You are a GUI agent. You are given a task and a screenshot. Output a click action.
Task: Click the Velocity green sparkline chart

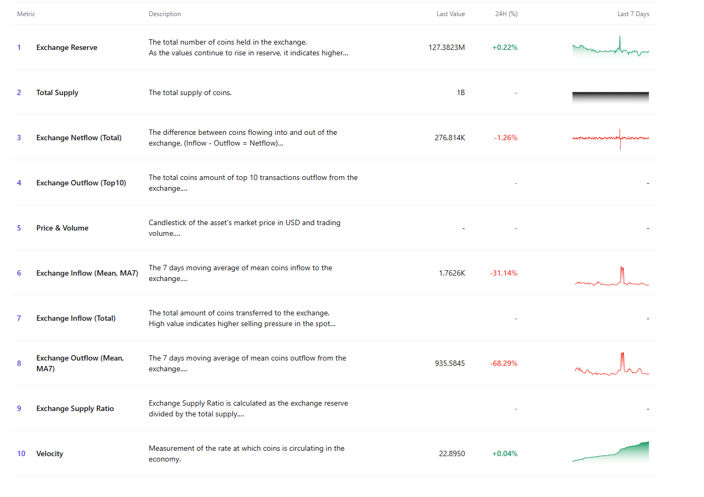610,453
